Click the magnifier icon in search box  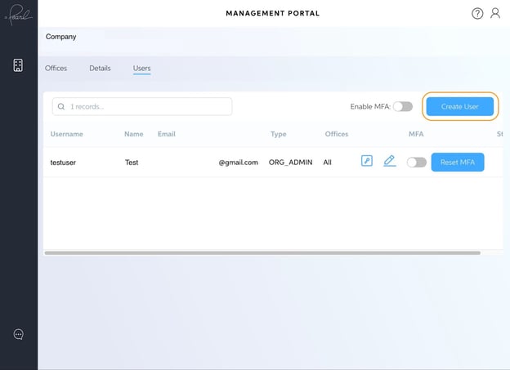(x=61, y=107)
